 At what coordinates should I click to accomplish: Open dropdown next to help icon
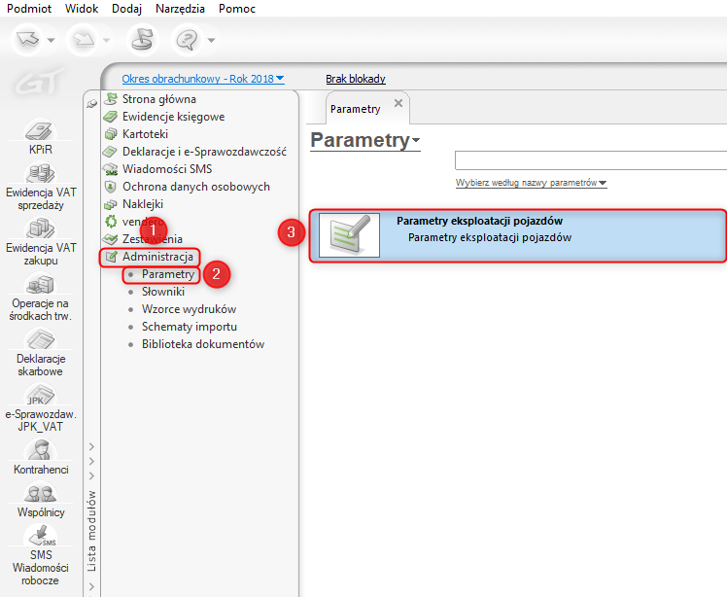click(x=211, y=41)
